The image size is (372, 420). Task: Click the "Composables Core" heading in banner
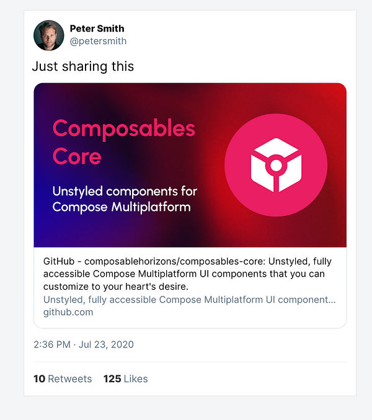point(123,142)
